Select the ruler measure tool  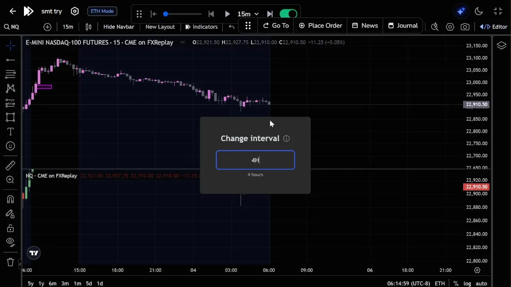click(10, 165)
